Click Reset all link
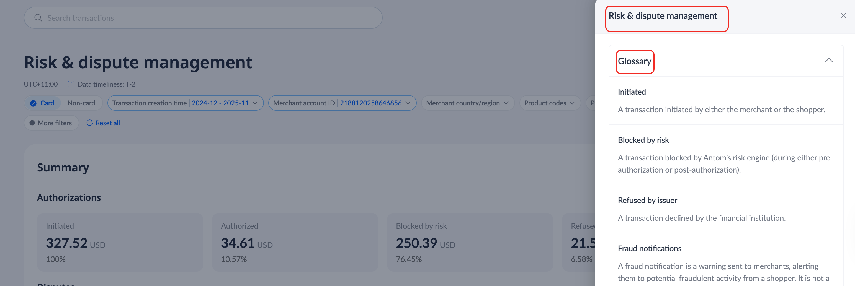The height and width of the screenshot is (286, 855). point(107,123)
